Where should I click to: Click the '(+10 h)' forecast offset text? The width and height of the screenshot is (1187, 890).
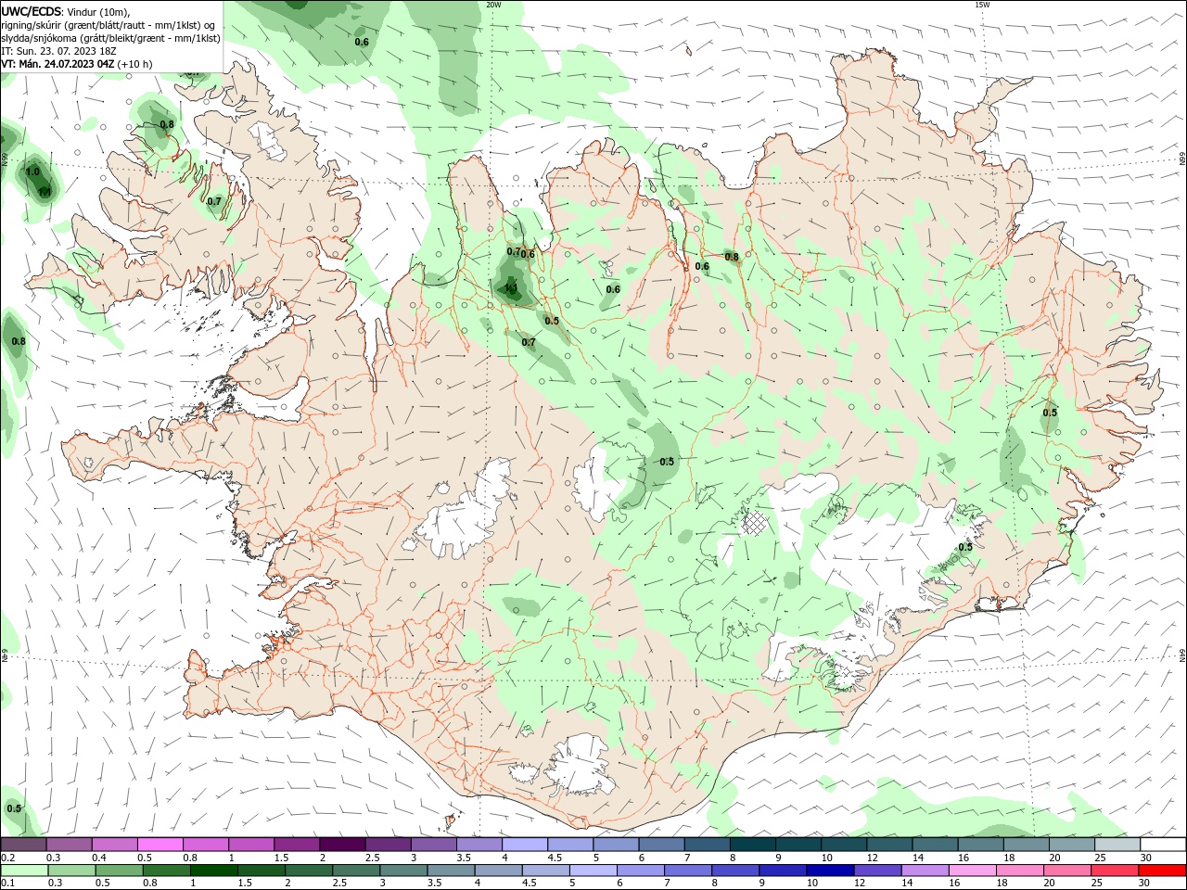pos(135,64)
